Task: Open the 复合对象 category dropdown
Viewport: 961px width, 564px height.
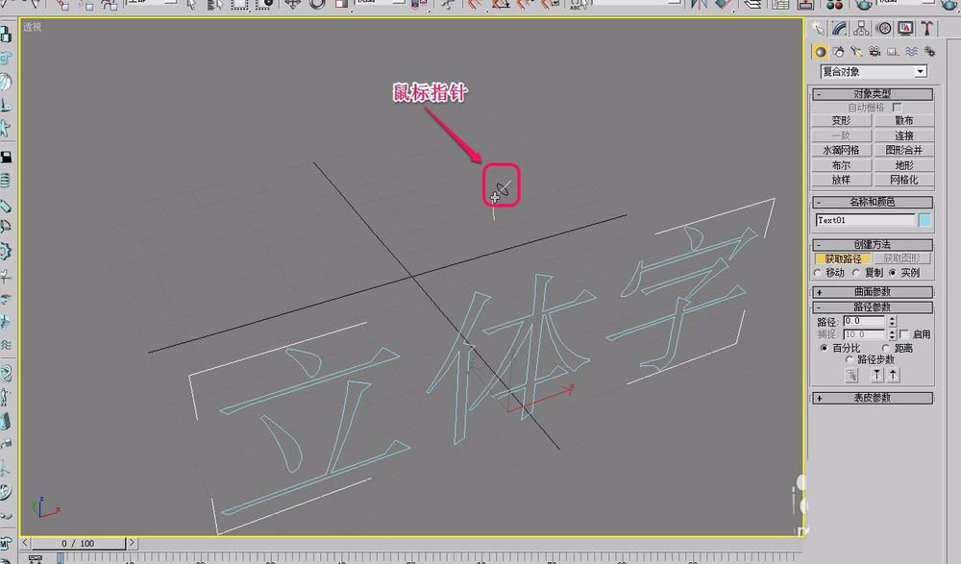Action: pyautogui.click(x=873, y=71)
